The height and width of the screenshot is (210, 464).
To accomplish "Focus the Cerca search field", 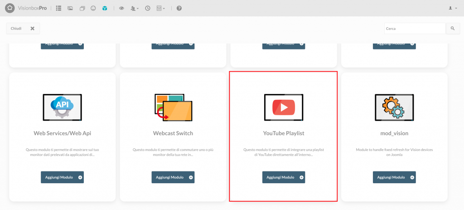I will pyautogui.click(x=415, y=29).
